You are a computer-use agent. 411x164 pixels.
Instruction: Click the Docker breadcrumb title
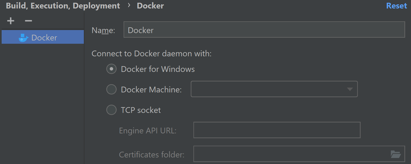(x=150, y=6)
